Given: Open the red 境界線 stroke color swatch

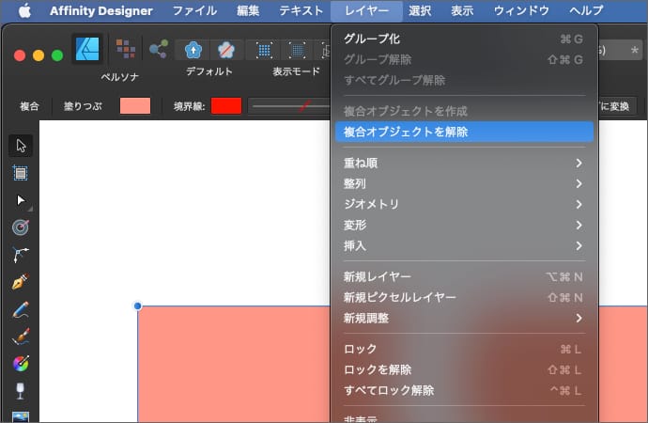Looking at the screenshot, I should [226, 106].
